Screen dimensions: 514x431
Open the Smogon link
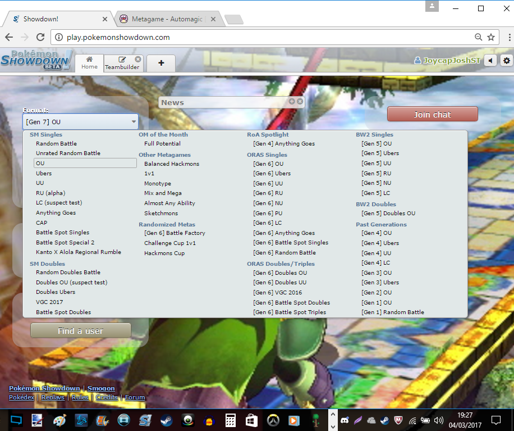tap(101, 388)
